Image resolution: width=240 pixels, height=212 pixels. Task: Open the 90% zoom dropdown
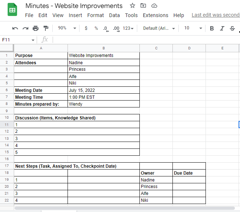[x=67, y=28]
